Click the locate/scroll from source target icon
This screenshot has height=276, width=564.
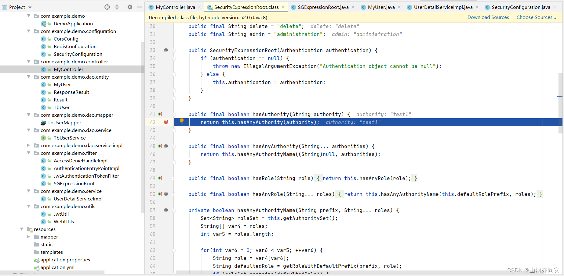pos(107,7)
